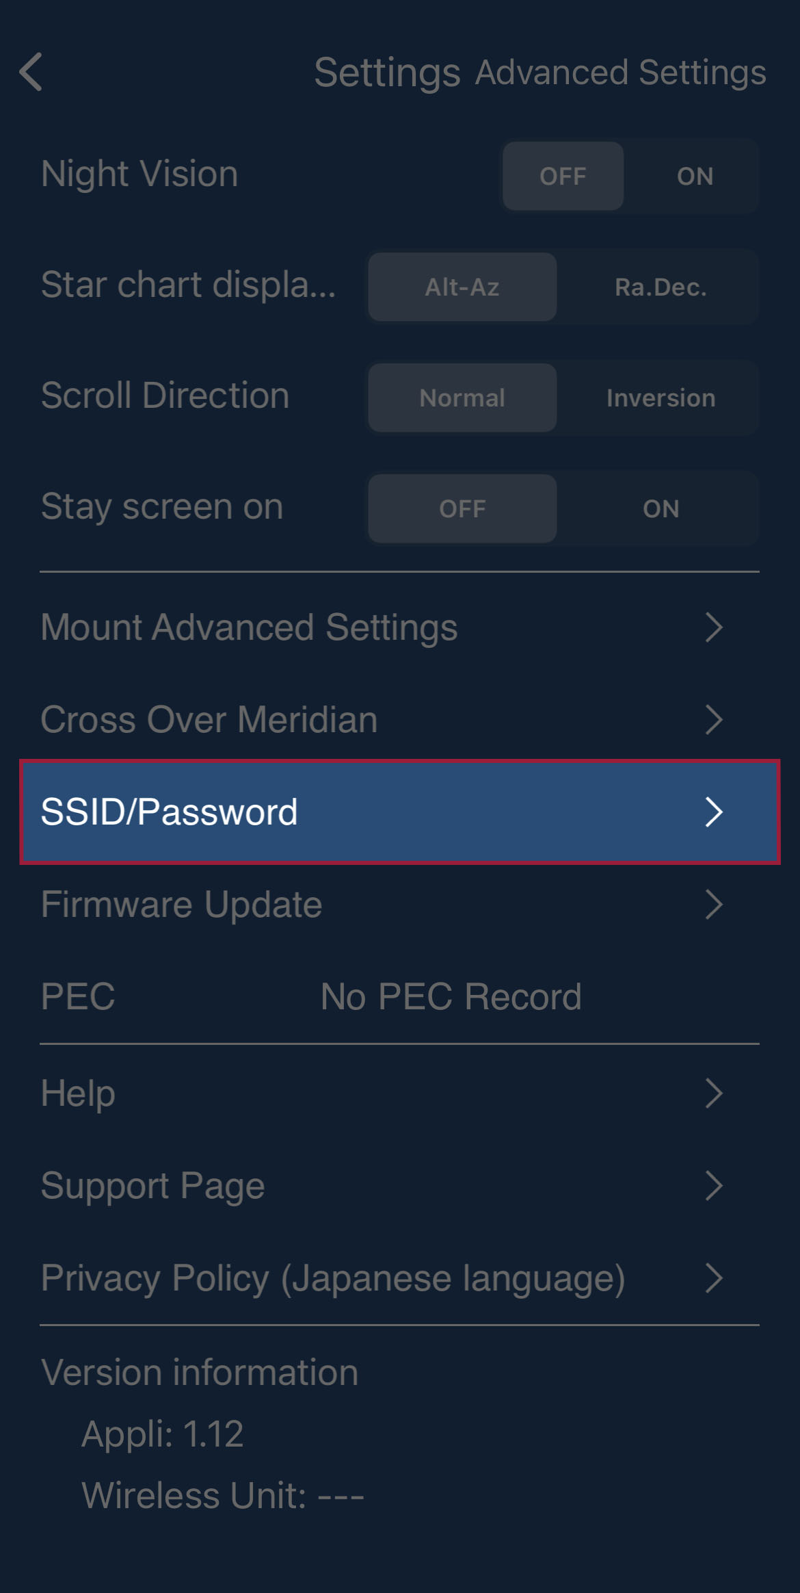Turn Night Vision on
This screenshot has height=1593, width=800.
[x=694, y=176]
